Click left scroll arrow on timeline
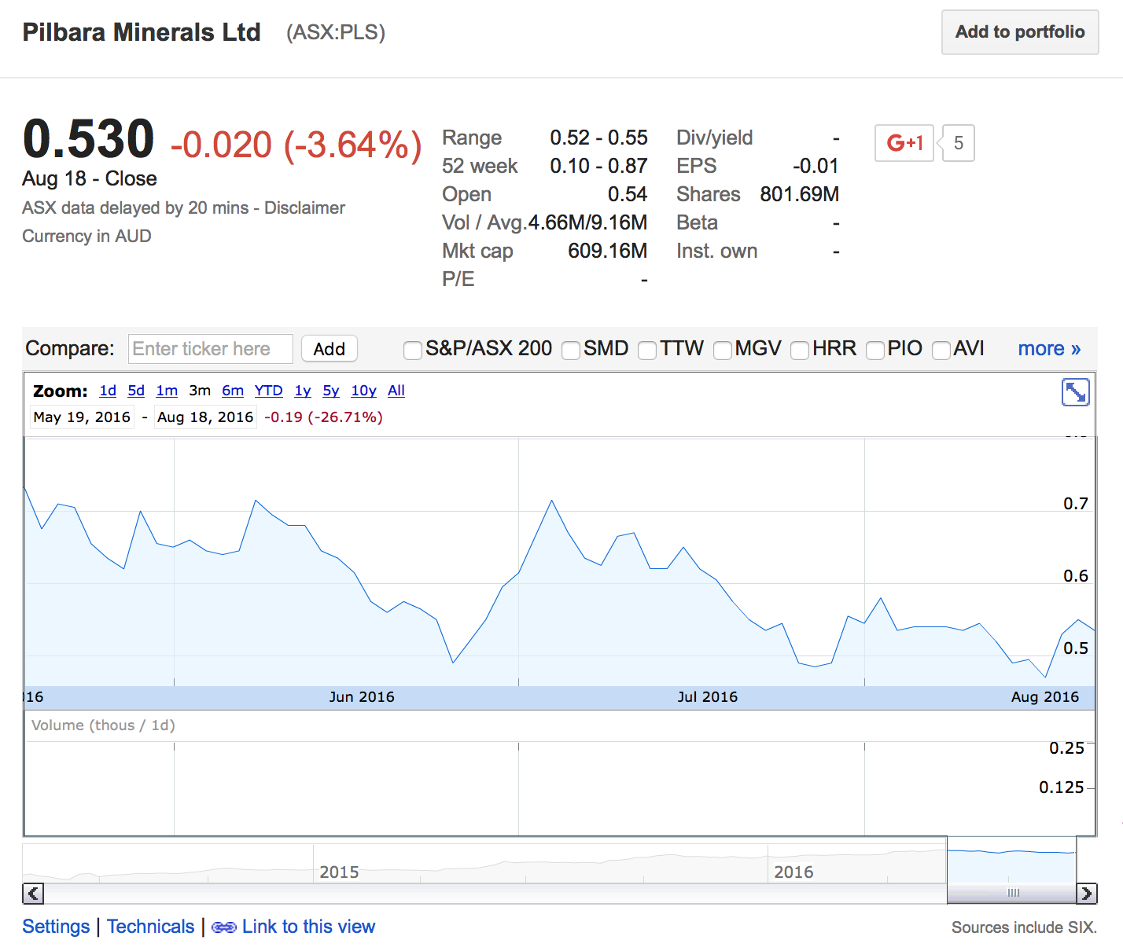Viewport: 1123px width, 951px height. click(x=33, y=894)
